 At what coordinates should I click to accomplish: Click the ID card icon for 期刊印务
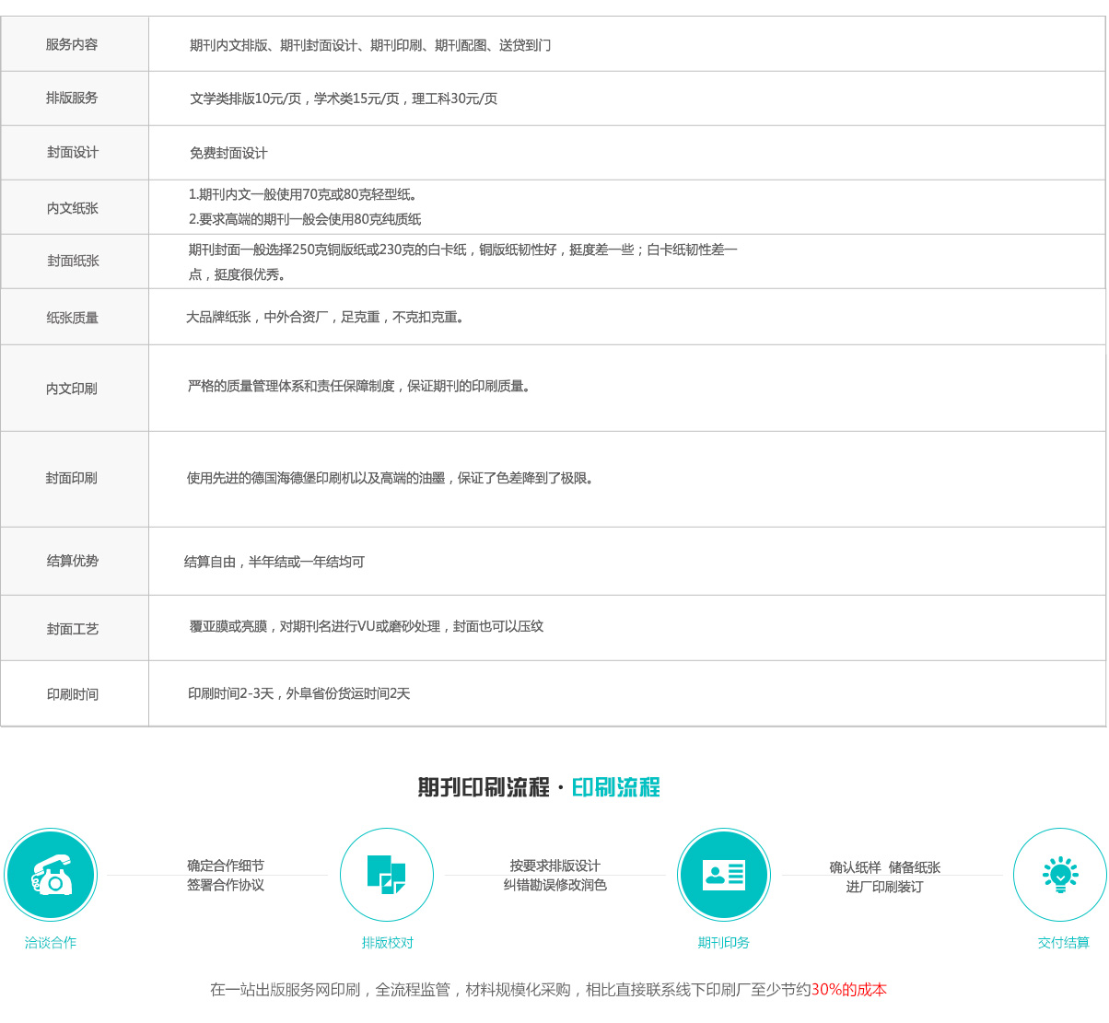point(723,875)
